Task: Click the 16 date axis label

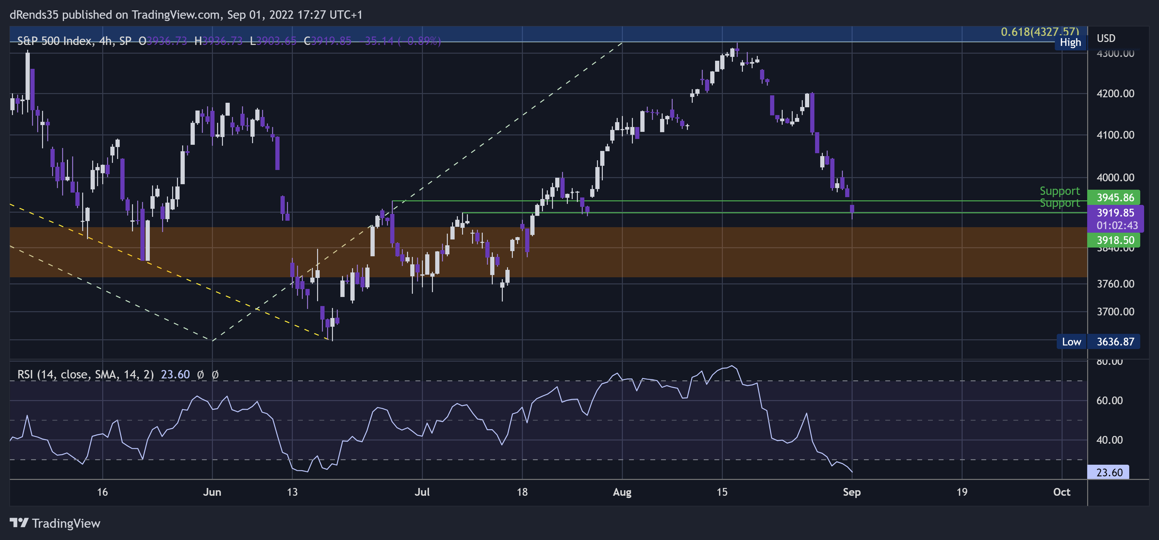Action: [x=102, y=492]
